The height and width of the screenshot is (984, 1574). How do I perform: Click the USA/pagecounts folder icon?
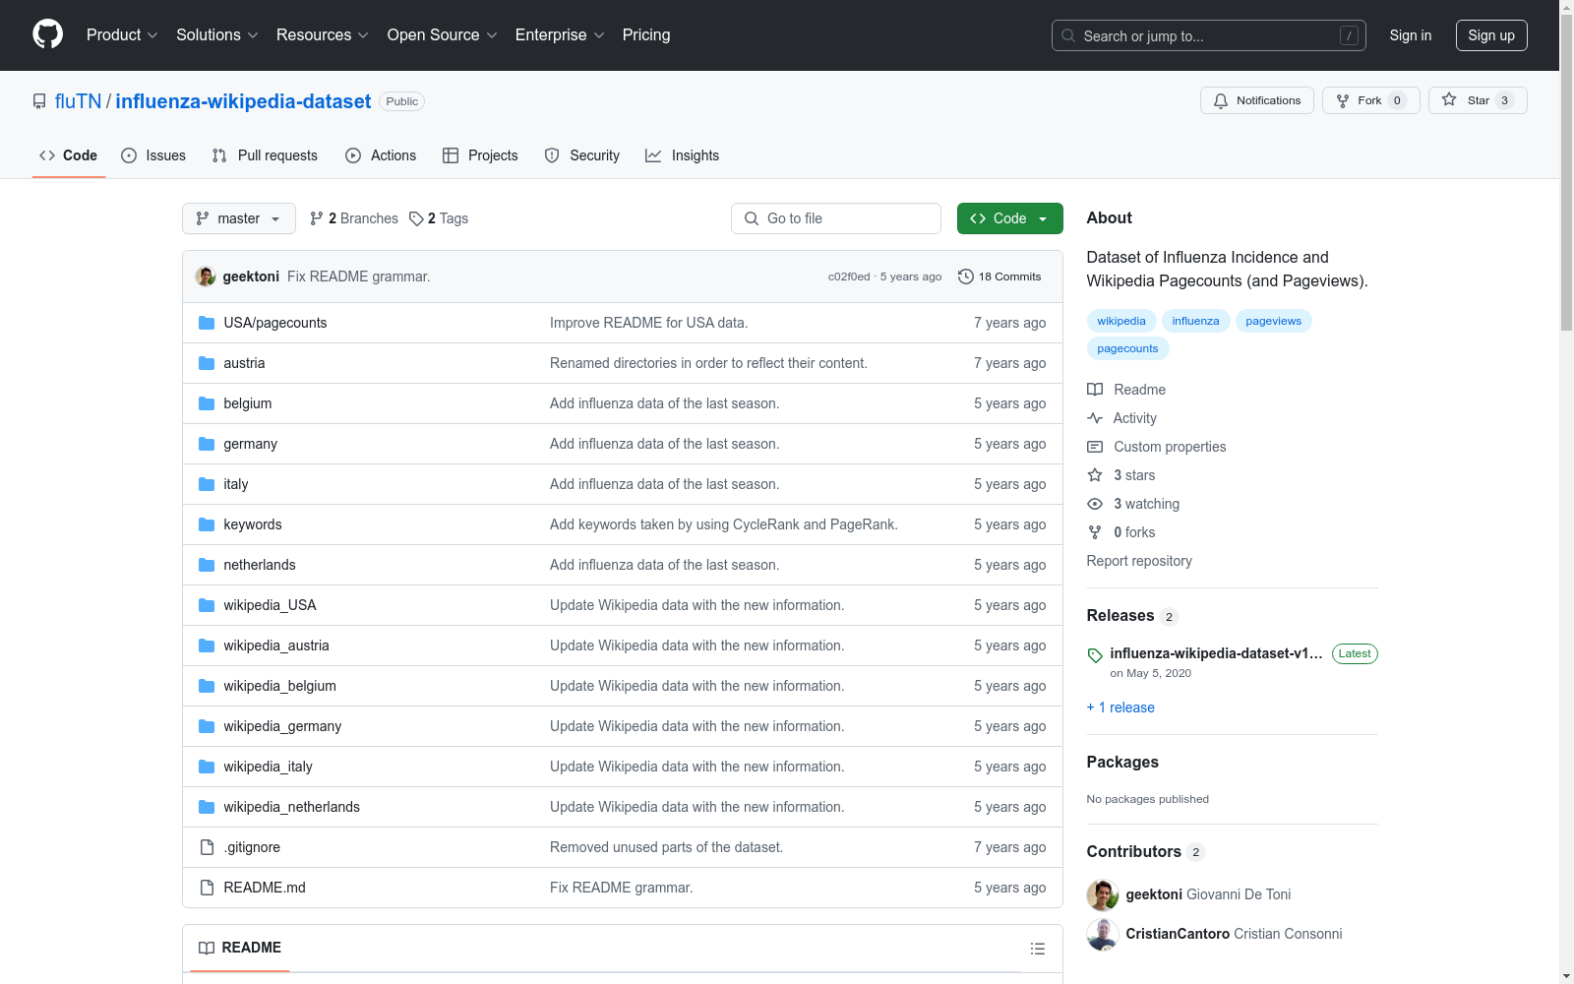(207, 323)
